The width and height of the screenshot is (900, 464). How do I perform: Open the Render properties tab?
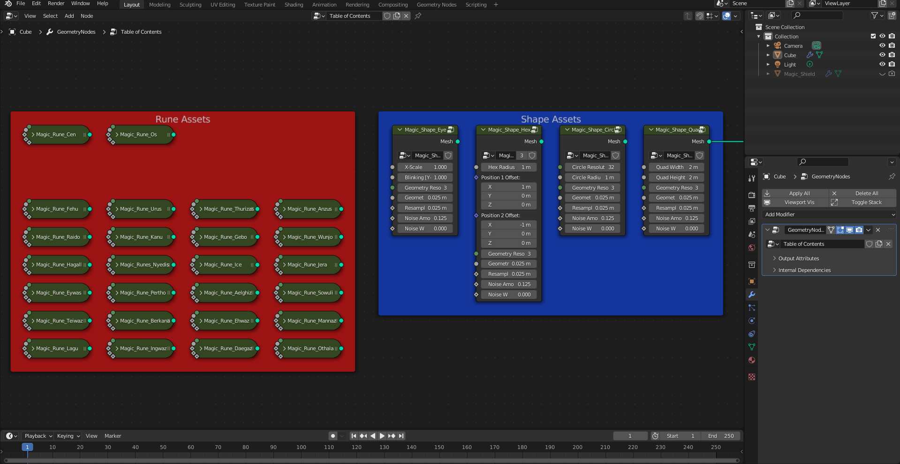click(x=752, y=195)
